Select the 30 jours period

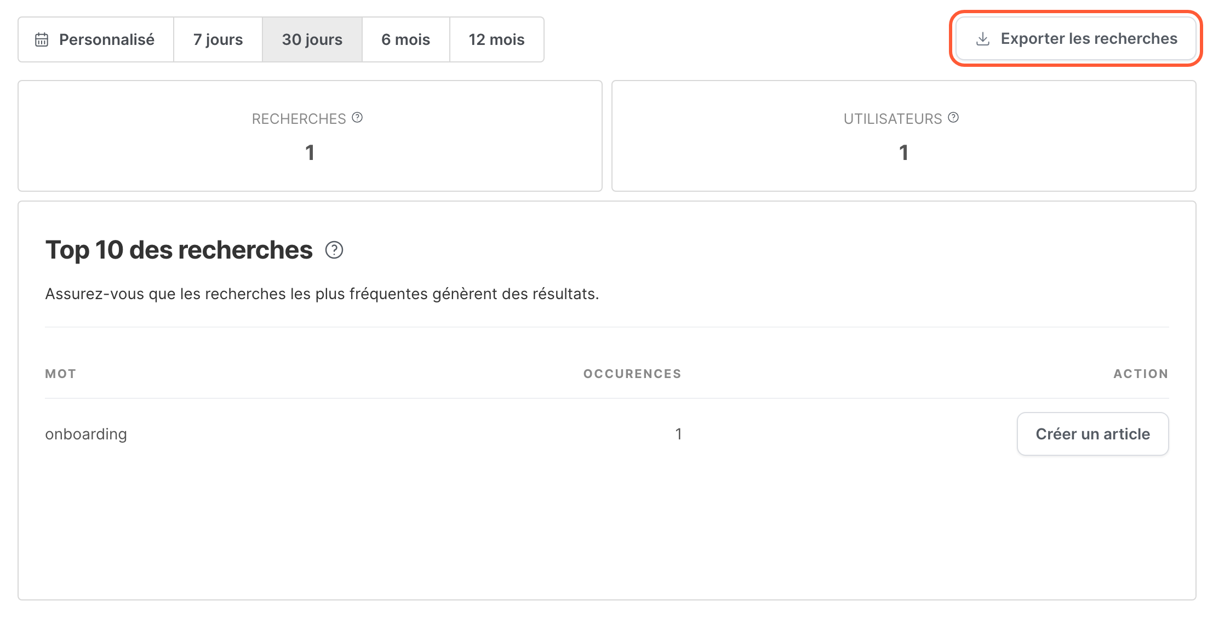click(312, 39)
